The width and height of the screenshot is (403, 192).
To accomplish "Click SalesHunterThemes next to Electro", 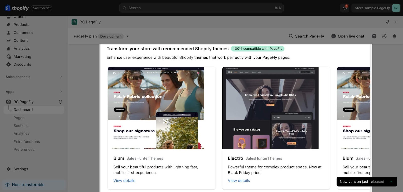I will click(x=264, y=158).
